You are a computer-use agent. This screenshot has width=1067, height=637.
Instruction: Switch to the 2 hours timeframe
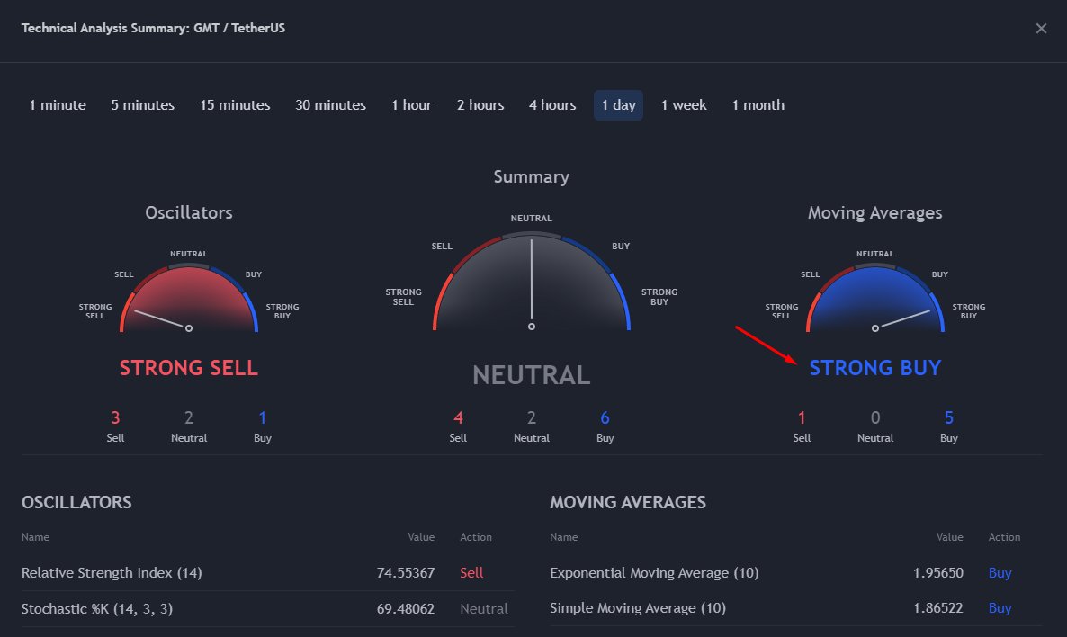tap(480, 105)
